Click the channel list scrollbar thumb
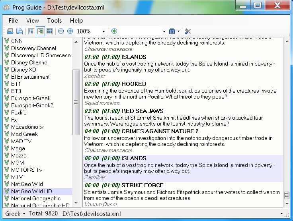 (76, 102)
